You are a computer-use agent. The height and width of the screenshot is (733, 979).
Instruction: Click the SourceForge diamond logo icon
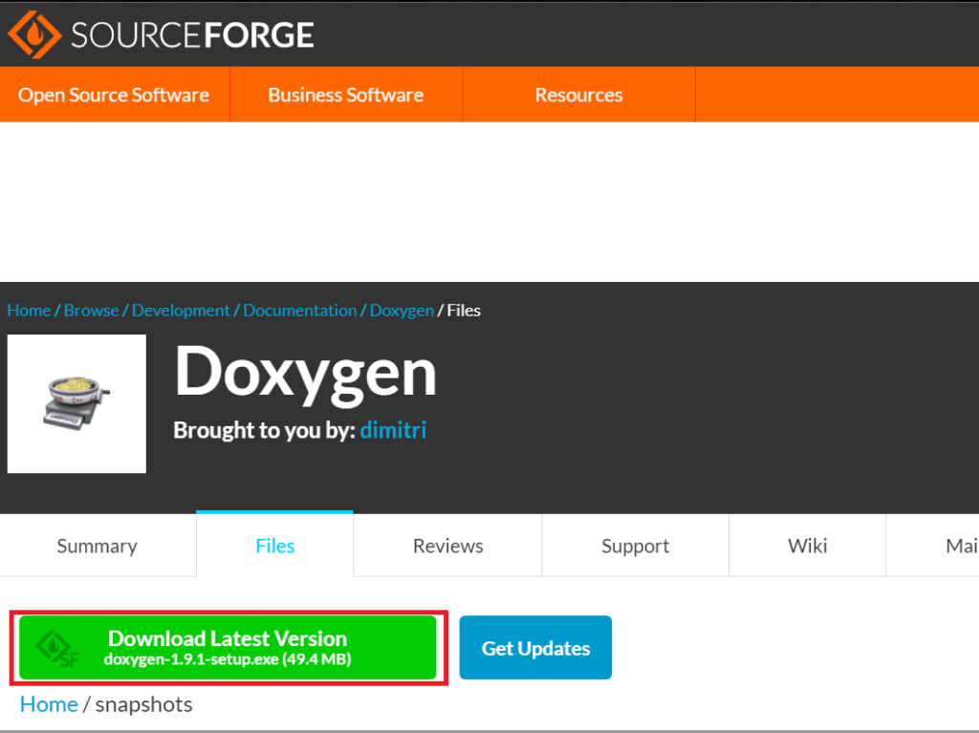click(x=34, y=35)
